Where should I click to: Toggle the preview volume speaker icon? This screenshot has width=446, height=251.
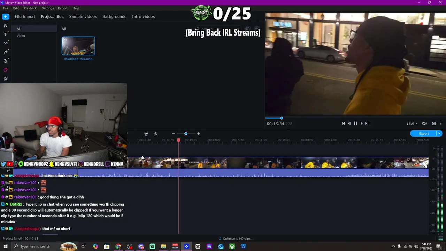pyautogui.click(x=424, y=123)
